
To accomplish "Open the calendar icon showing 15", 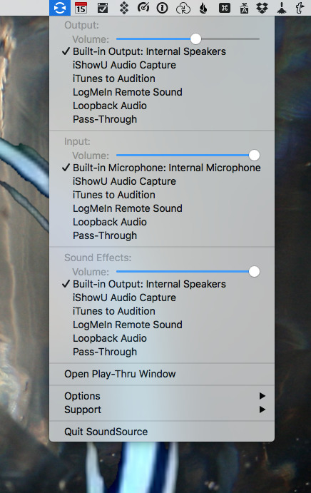I will (x=81, y=8).
